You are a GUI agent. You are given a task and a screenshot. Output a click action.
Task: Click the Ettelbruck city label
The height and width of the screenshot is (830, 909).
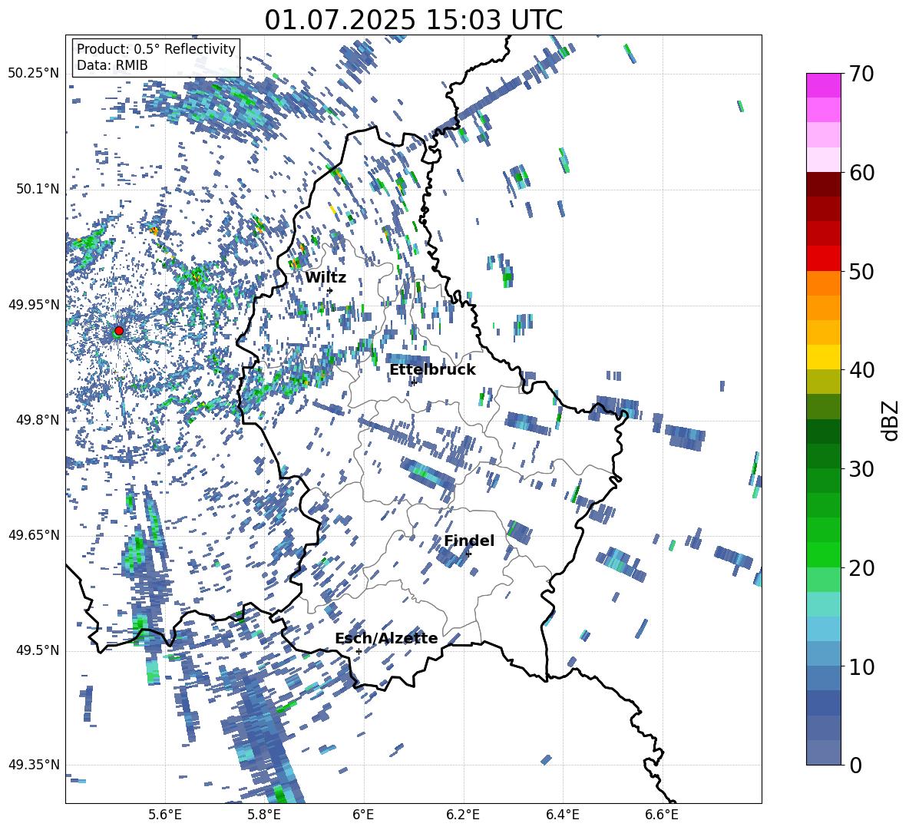tap(432, 370)
